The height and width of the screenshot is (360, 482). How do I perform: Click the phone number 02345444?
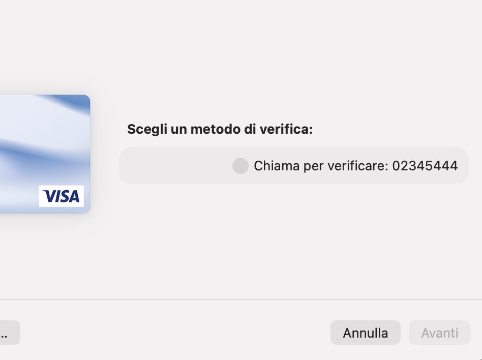pyautogui.click(x=425, y=166)
